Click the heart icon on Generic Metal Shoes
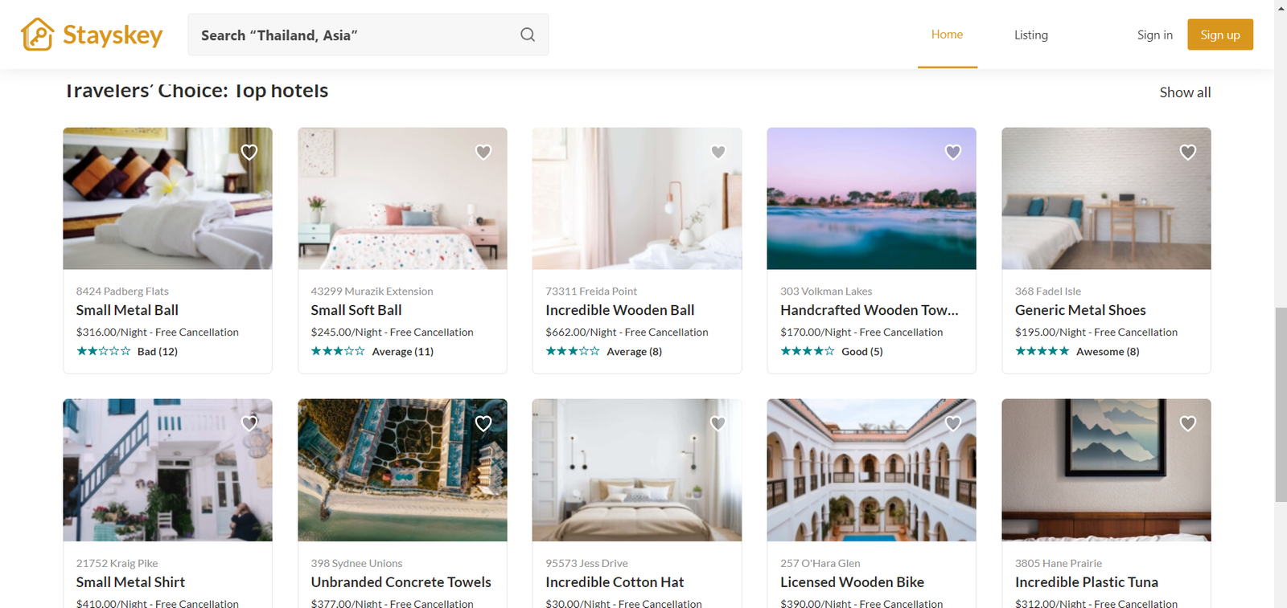The height and width of the screenshot is (608, 1287). [x=1188, y=152]
